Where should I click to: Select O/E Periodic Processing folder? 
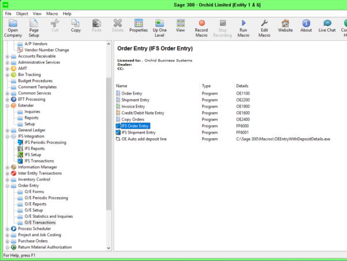click(x=46, y=198)
